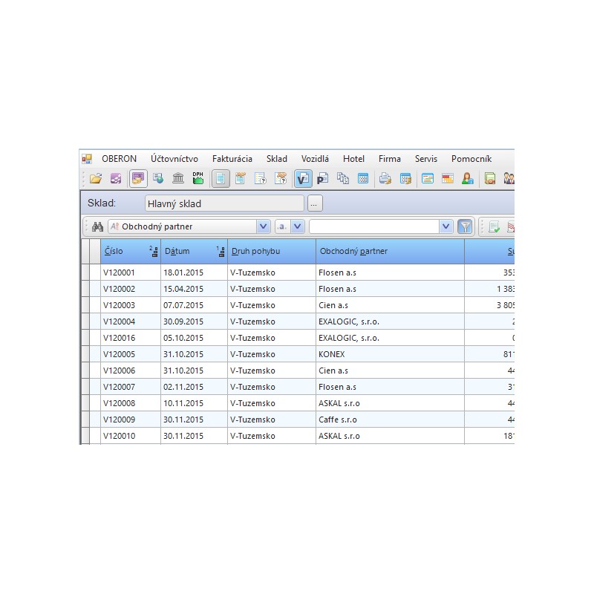
Task: Click the KONEX partner cell
Action: click(391, 354)
